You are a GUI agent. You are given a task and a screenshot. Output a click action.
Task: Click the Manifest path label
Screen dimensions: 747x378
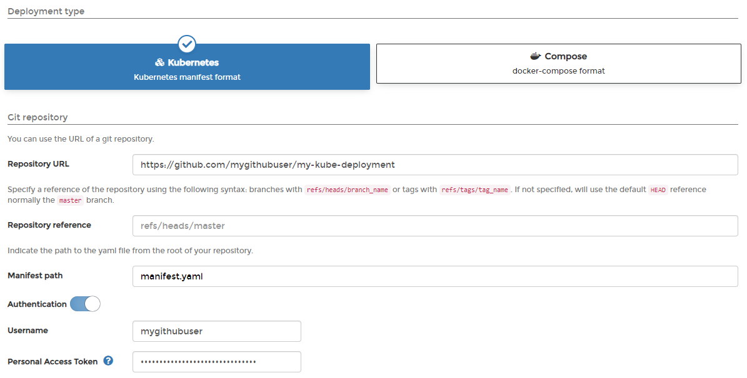tap(35, 276)
